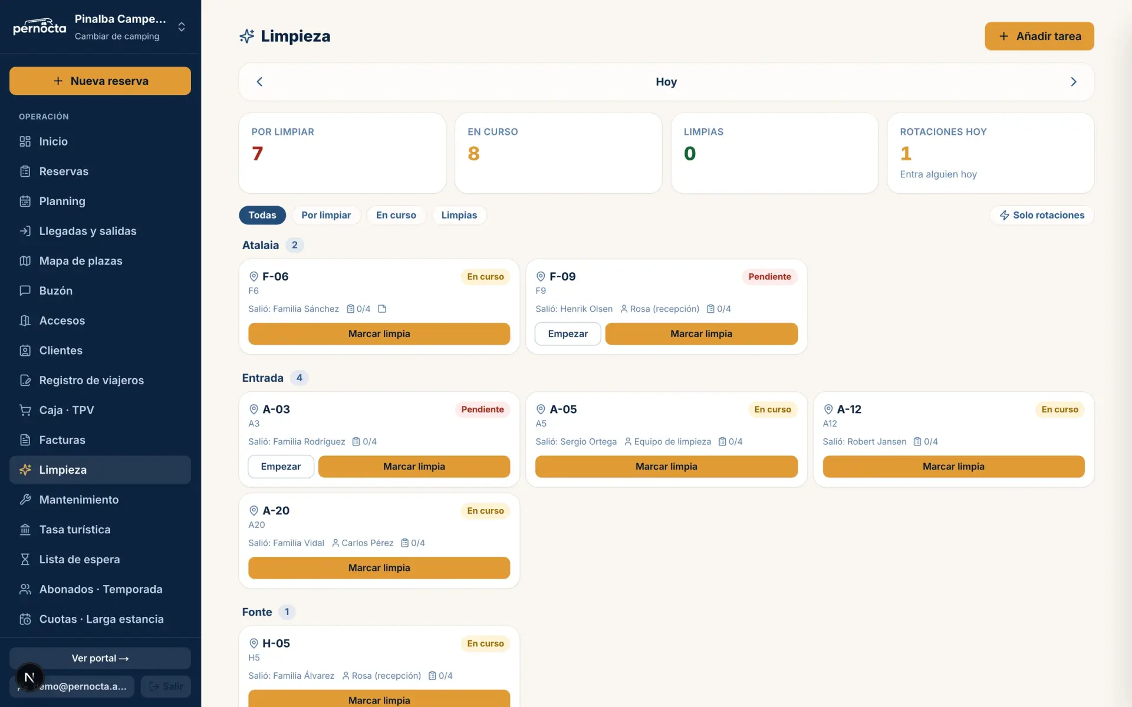The width and height of the screenshot is (1132, 707).
Task: Click the En curso stat card
Action: coord(558,153)
